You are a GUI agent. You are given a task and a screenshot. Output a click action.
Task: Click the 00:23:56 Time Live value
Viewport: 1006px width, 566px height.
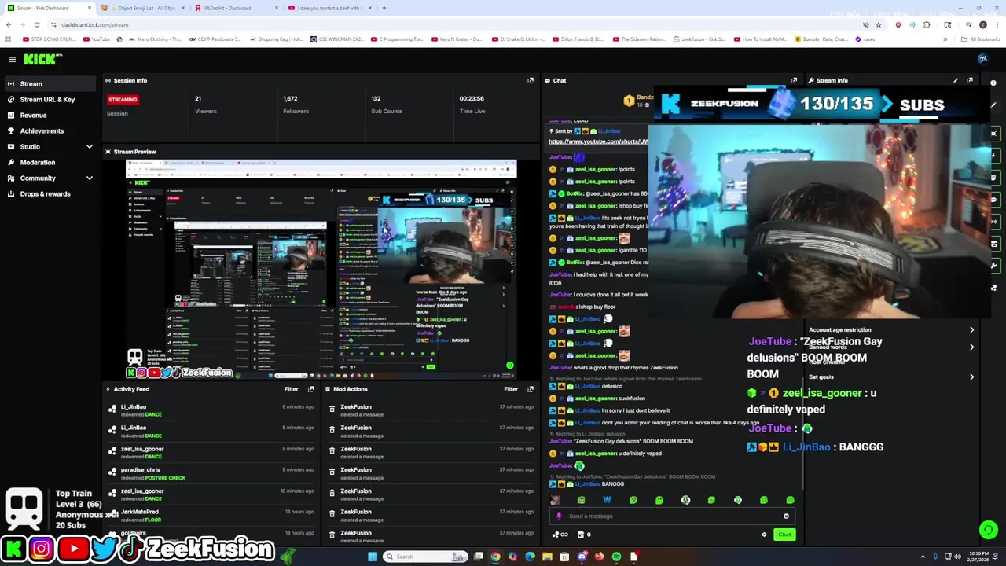tap(472, 99)
